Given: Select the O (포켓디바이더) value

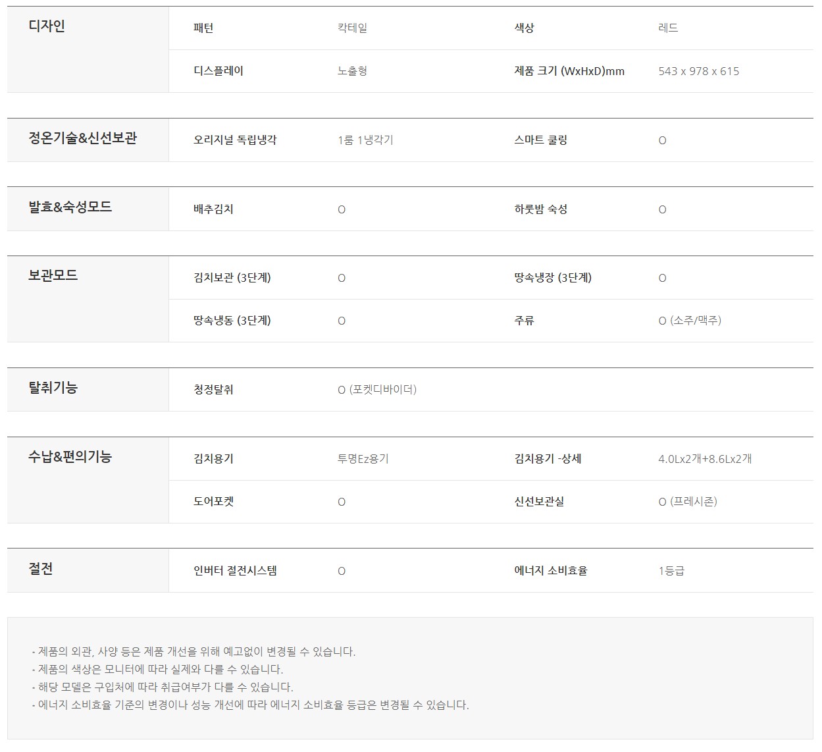Looking at the screenshot, I should [x=377, y=390].
